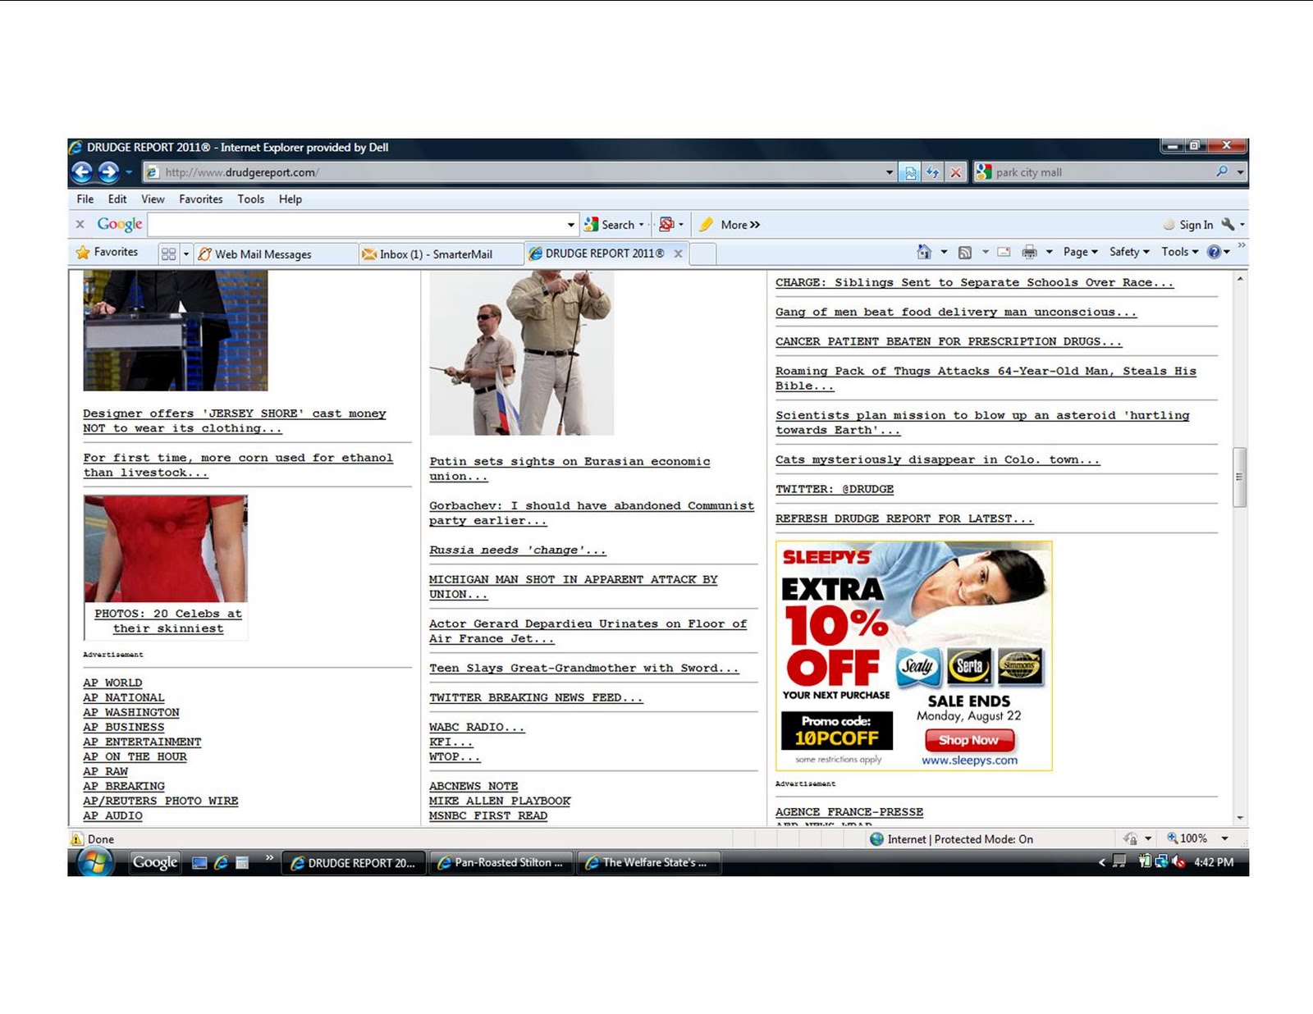Open the Page dropdown menu

click(x=1080, y=252)
